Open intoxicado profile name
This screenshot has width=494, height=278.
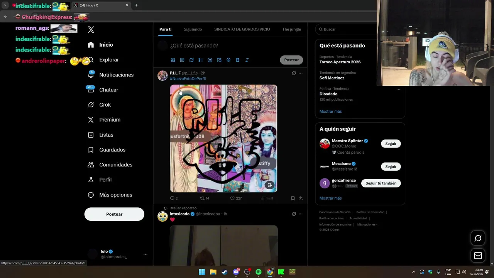[x=179, y=214]
